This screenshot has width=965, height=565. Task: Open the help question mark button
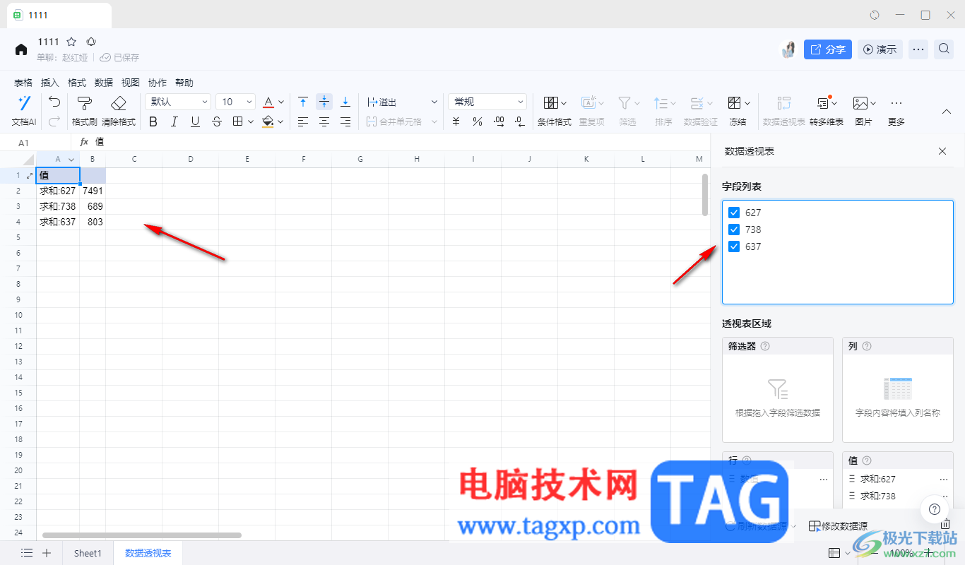coord(935,509)
